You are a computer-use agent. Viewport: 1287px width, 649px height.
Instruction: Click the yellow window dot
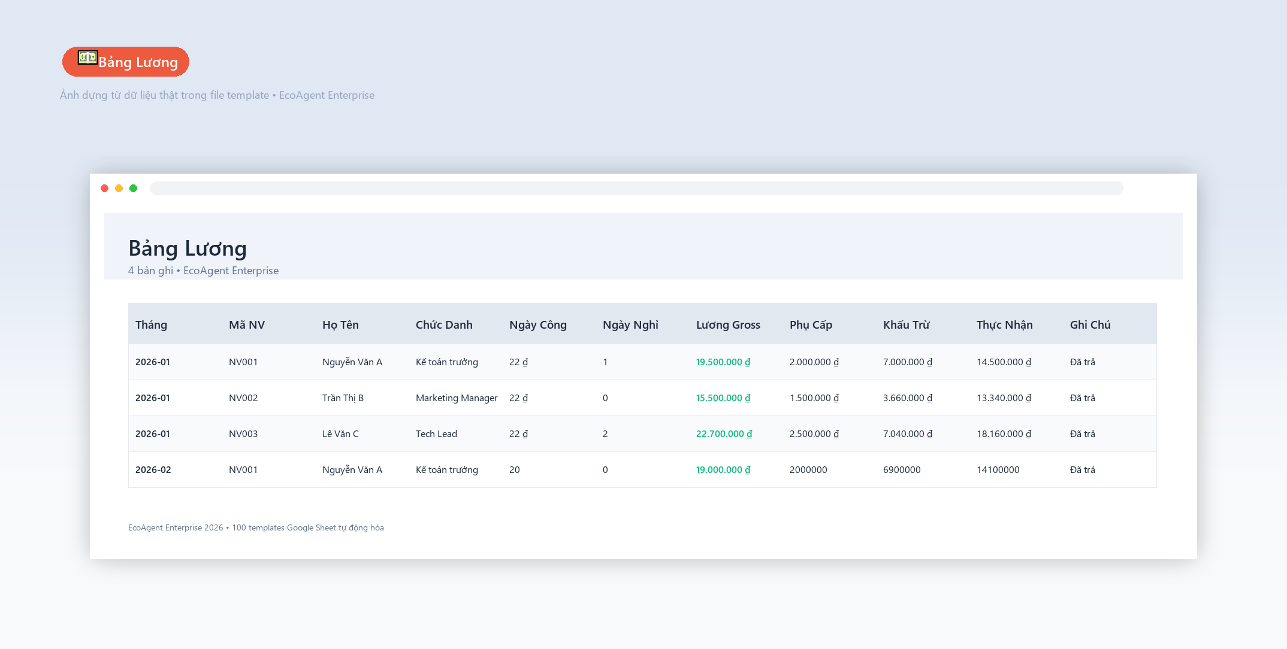point(119,189)
